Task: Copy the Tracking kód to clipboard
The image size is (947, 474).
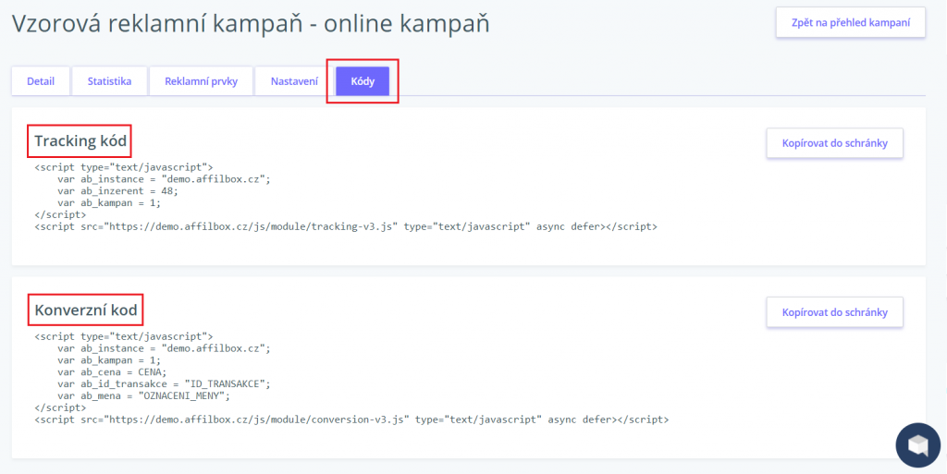Action: point(834,143)
